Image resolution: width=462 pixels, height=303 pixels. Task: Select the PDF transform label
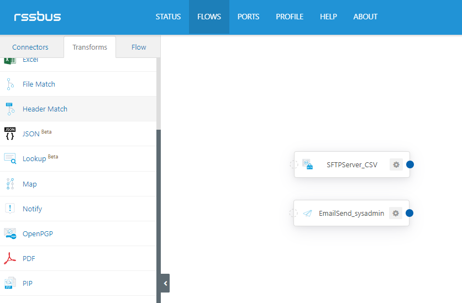coord(29,259)
